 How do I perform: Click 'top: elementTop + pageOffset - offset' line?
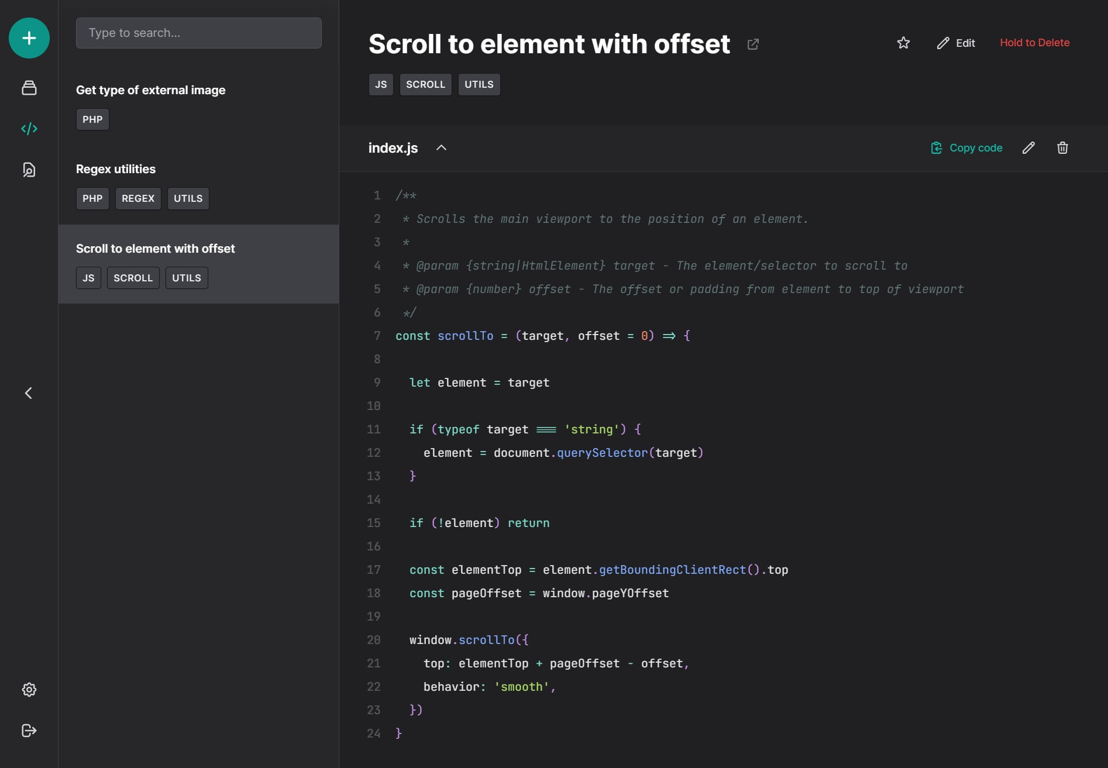556,663
